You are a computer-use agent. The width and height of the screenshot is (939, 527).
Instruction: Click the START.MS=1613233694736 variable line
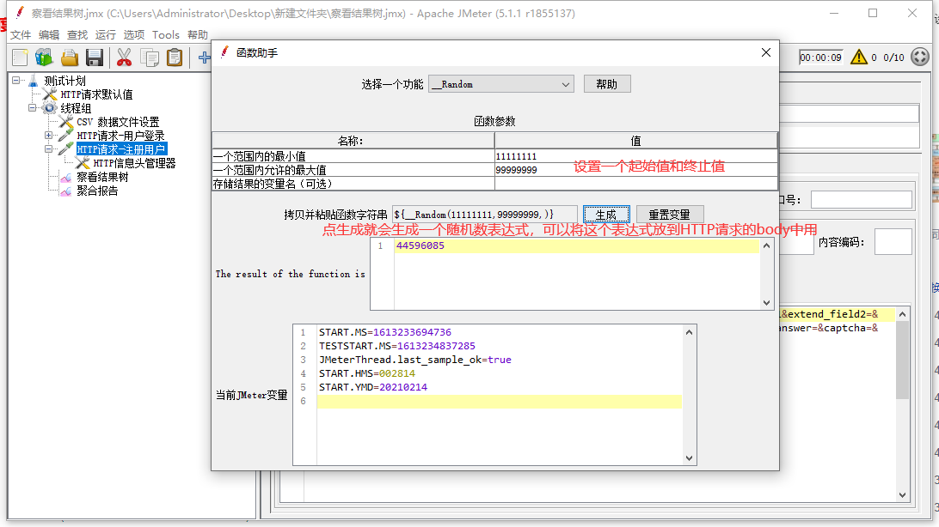385,332
